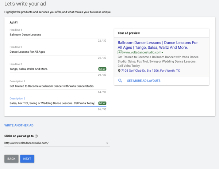Click the magnifier icon beside See More Ad Layouts

coord(120,80)
